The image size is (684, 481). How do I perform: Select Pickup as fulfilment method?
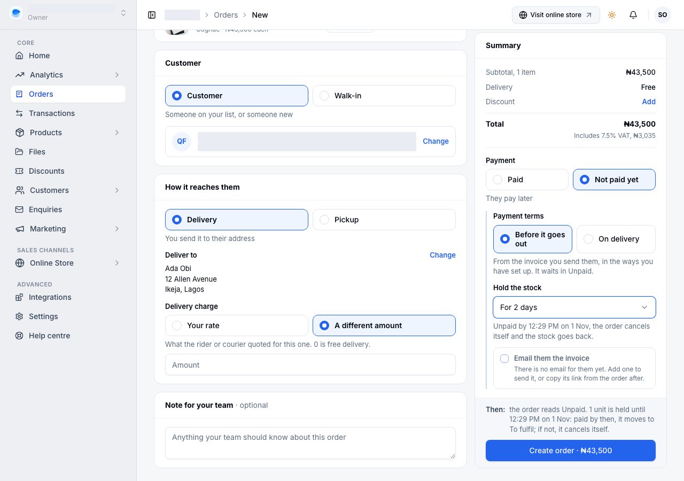(x=384, y=220)
